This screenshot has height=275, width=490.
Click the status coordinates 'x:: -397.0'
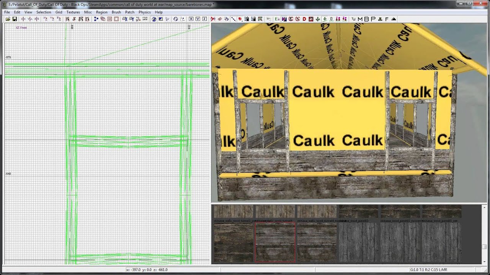133,270
